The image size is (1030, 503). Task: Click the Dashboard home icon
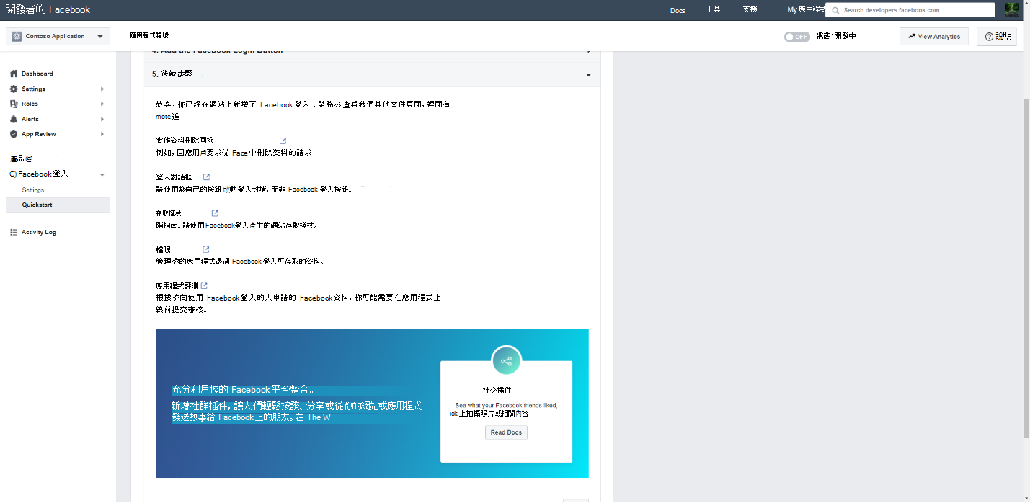pos(14,74)
